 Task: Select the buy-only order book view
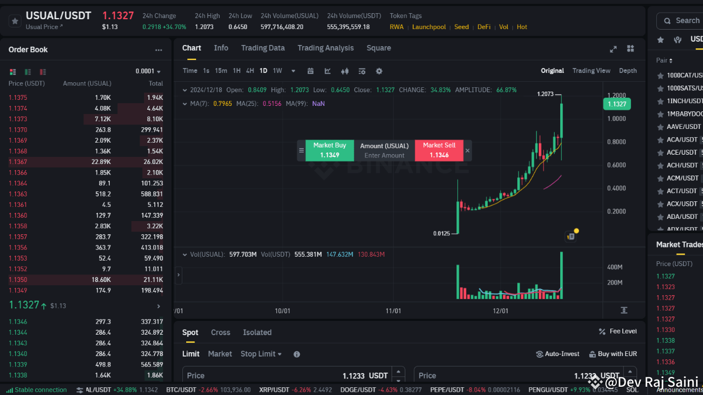(x=27, y=72)
